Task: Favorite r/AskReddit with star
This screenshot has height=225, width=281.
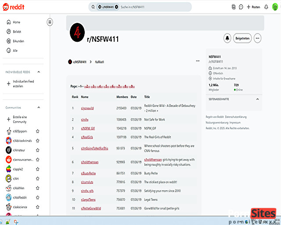Action: tap(37, 198)
